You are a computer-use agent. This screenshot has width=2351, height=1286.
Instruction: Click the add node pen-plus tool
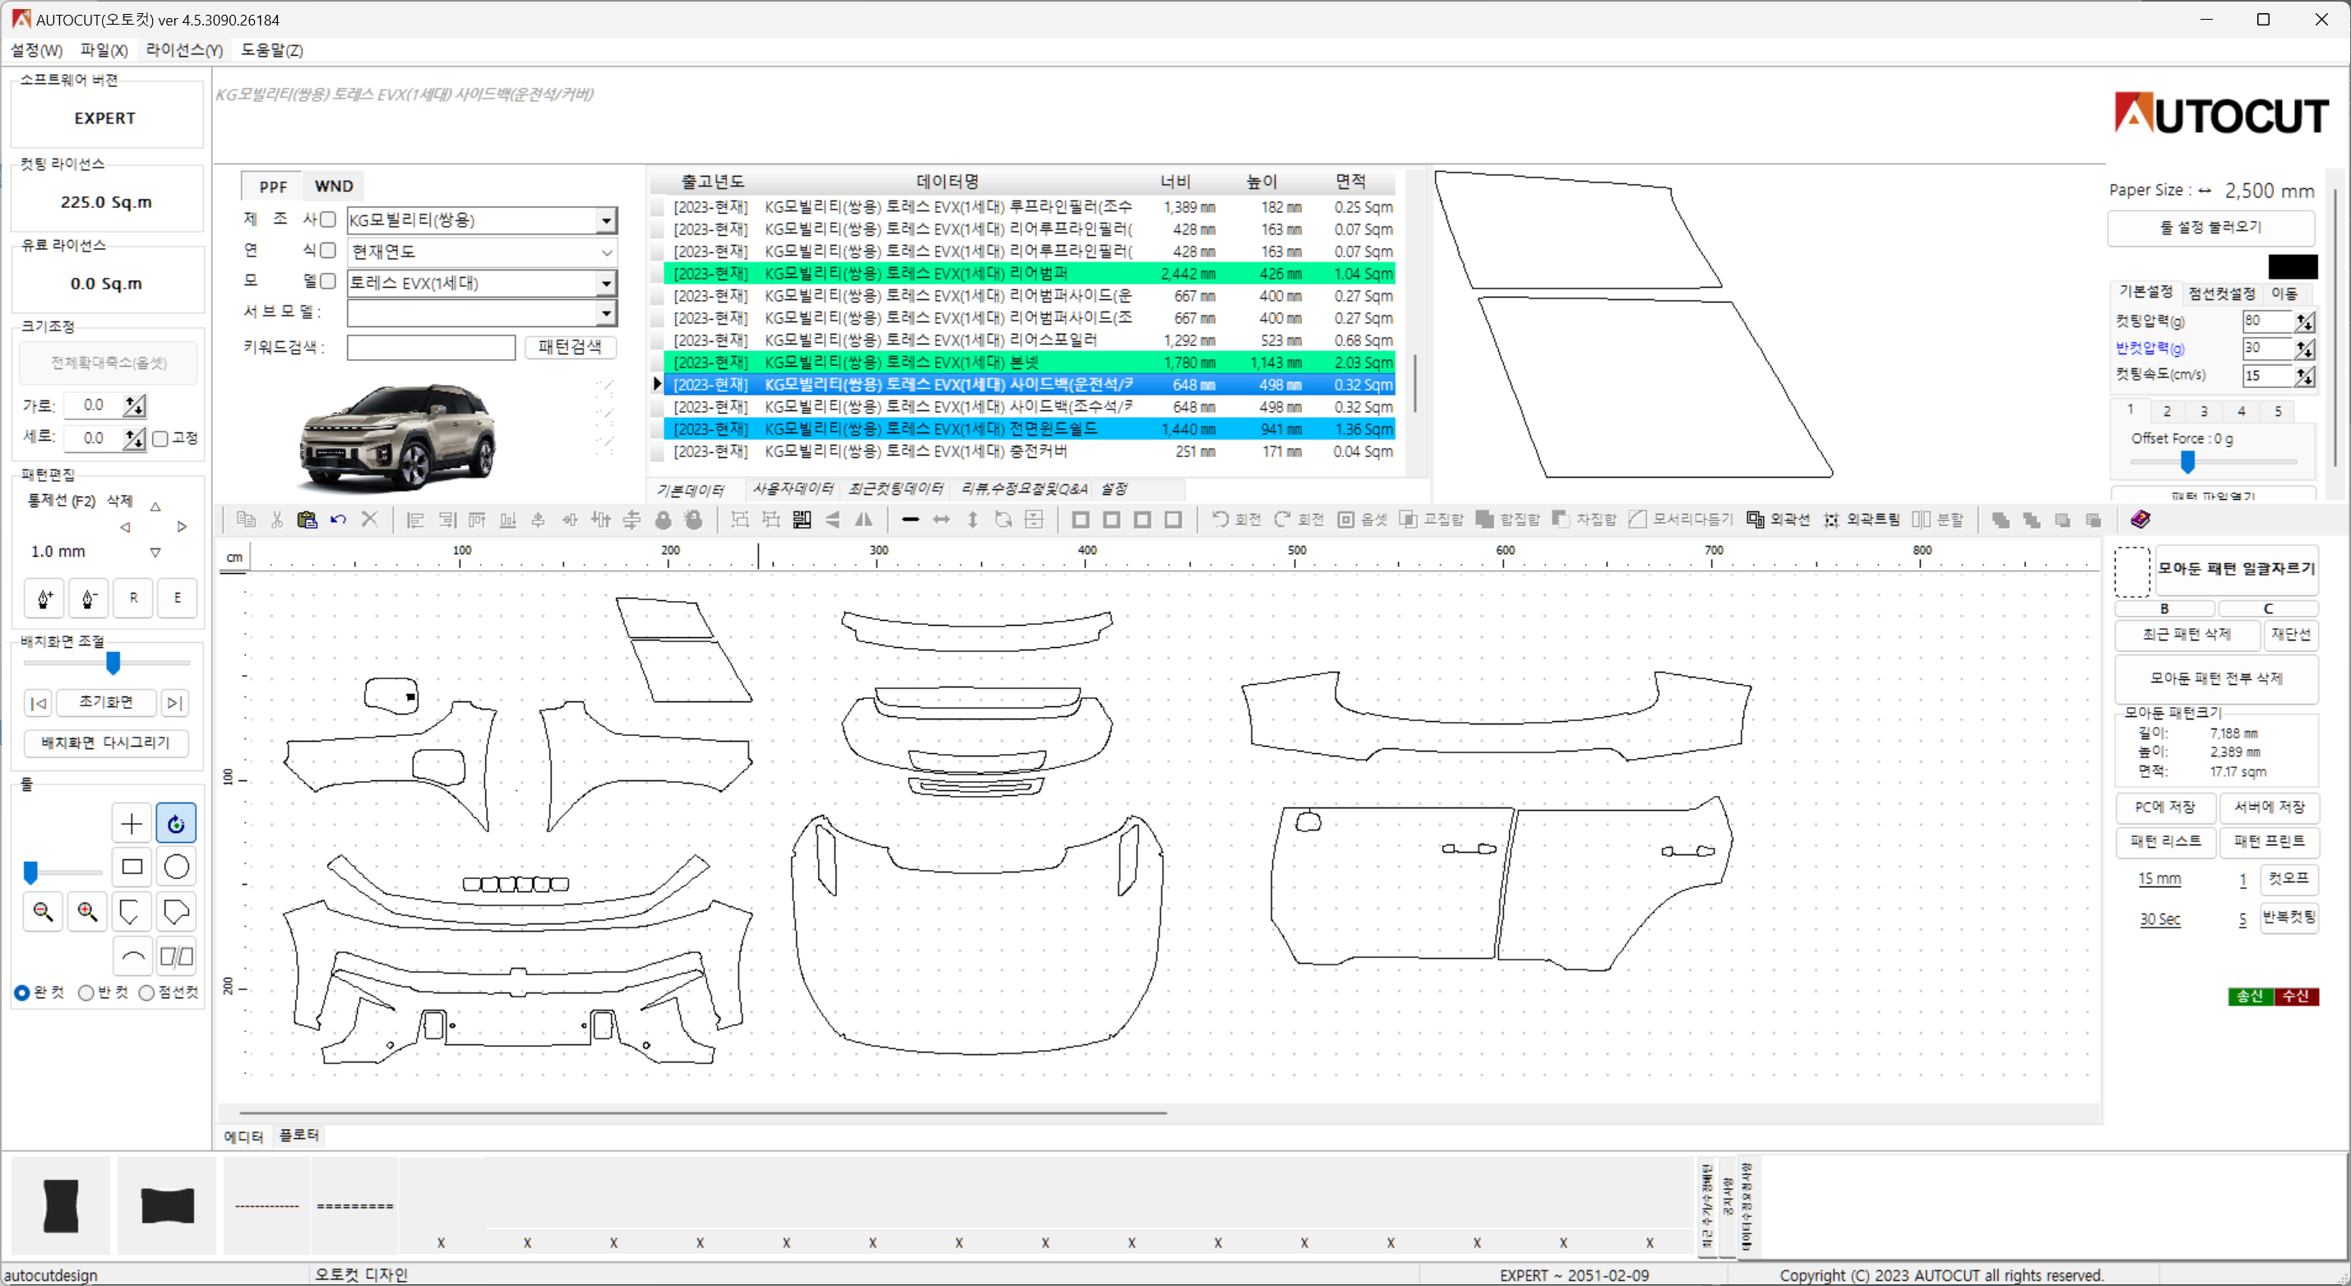point(44,599)
